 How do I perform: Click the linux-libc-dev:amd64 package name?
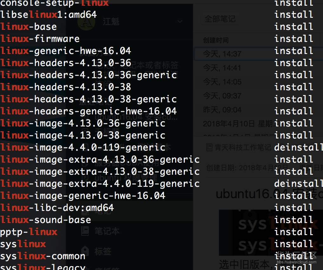(x=57, y=208)
